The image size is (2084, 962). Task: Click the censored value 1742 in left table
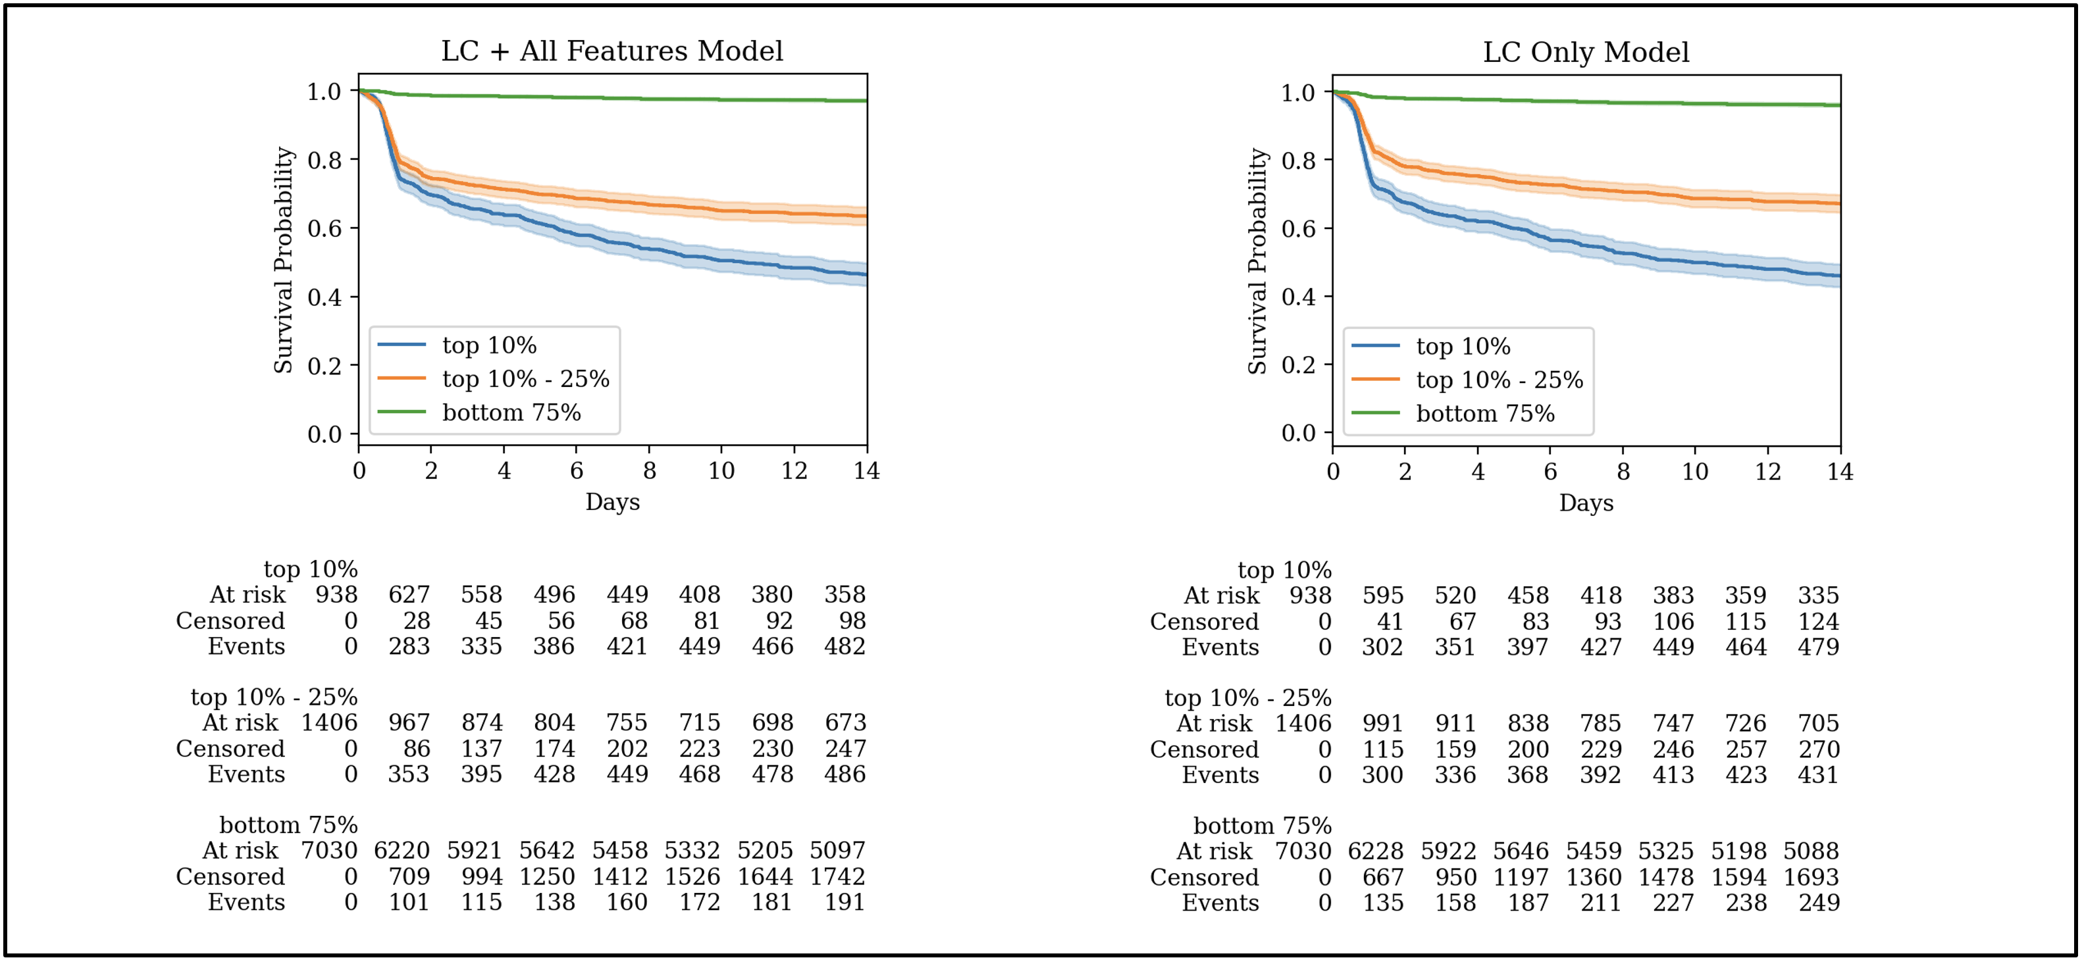[x=837, y=876]
